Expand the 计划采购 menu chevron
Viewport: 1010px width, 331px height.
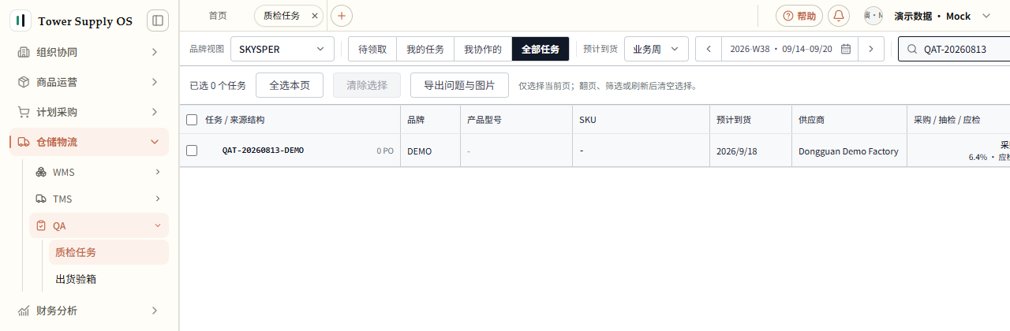(x=155, y=112)
